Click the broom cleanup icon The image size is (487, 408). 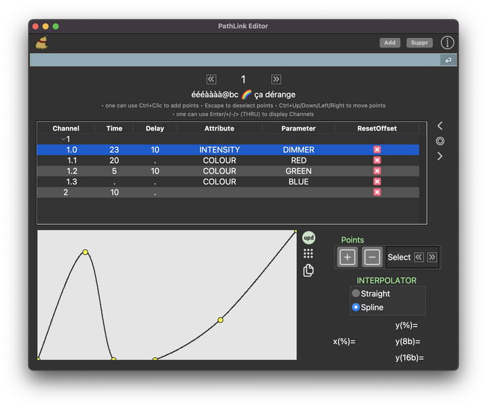(x=41, y=43)
